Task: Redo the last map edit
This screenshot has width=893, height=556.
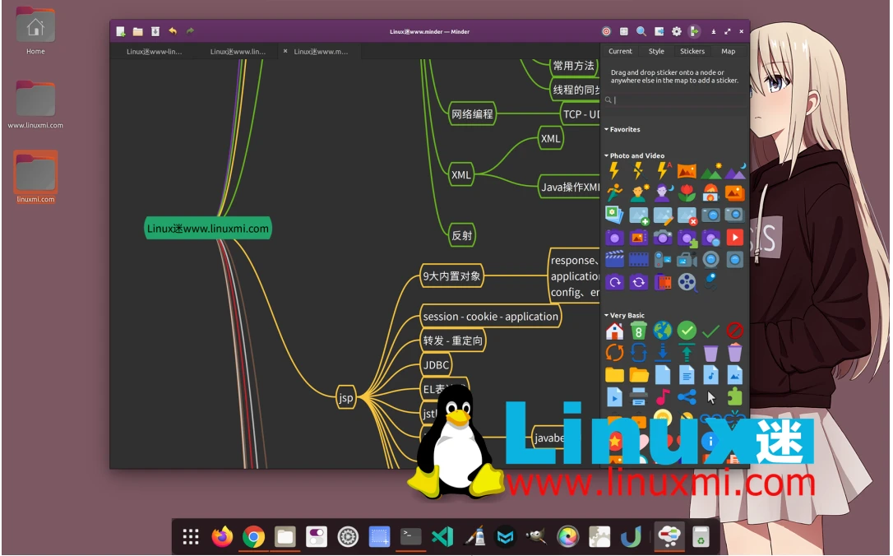Action: 189,30
